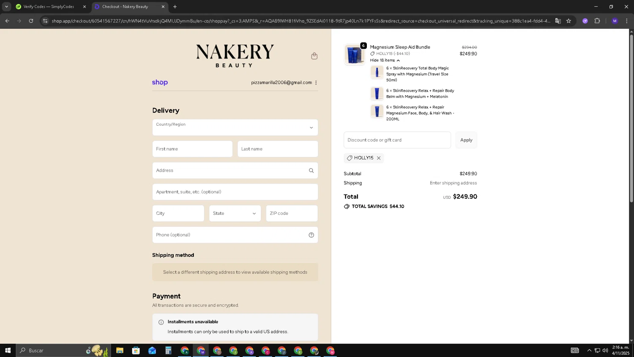Image resolution: width=634 pixels, height=357 pixels.
Task: Close the Verify Codes tab
Action: click(x=84, y=7)
